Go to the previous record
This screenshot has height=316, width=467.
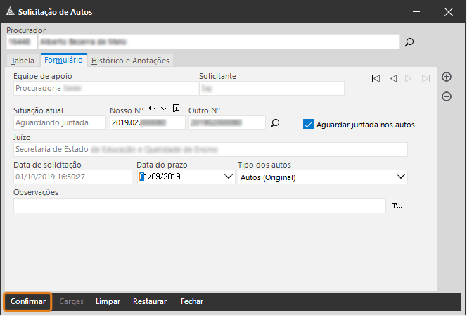pyautogui.click(x=393, y=78)
